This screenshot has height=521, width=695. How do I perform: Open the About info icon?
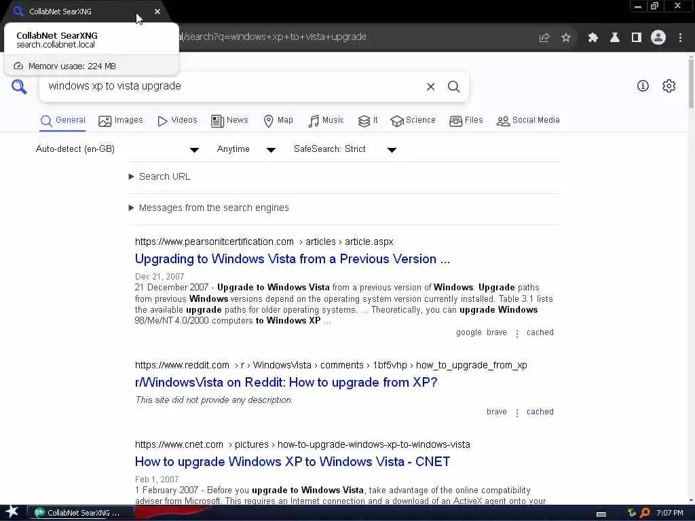coord(643,86)
